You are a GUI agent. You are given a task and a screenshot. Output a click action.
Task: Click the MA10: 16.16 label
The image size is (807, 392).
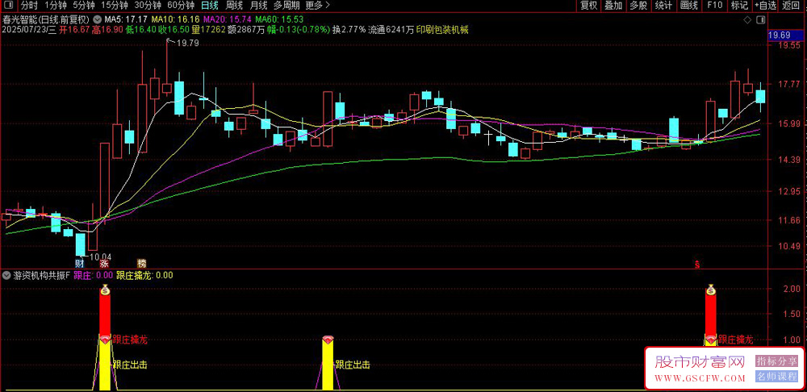coord(176,20)
